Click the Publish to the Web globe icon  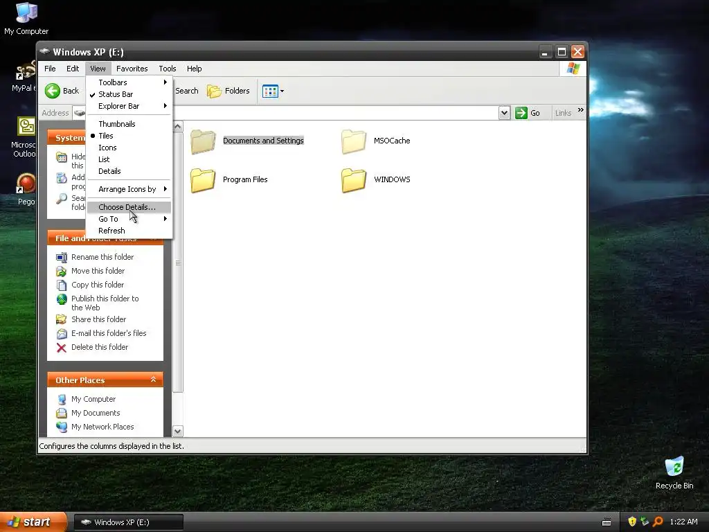point(62,299)
